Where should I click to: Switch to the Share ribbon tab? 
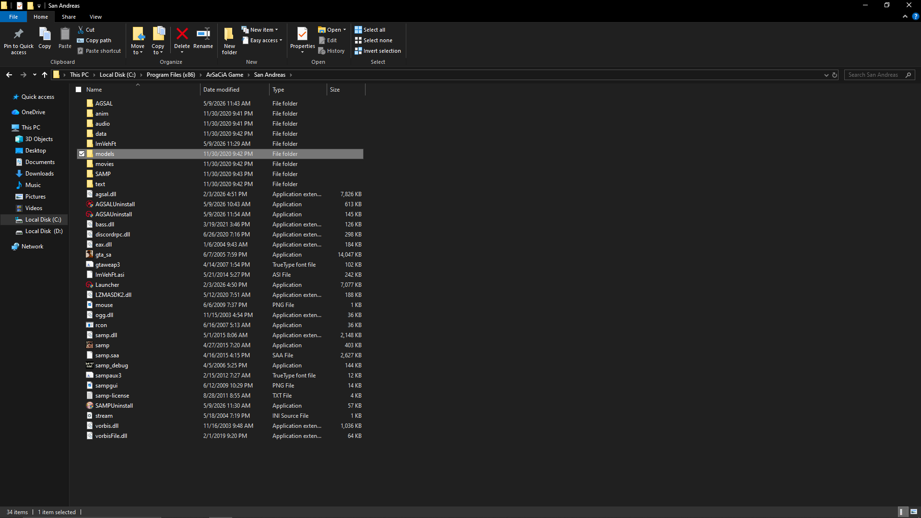pos(69,17)
